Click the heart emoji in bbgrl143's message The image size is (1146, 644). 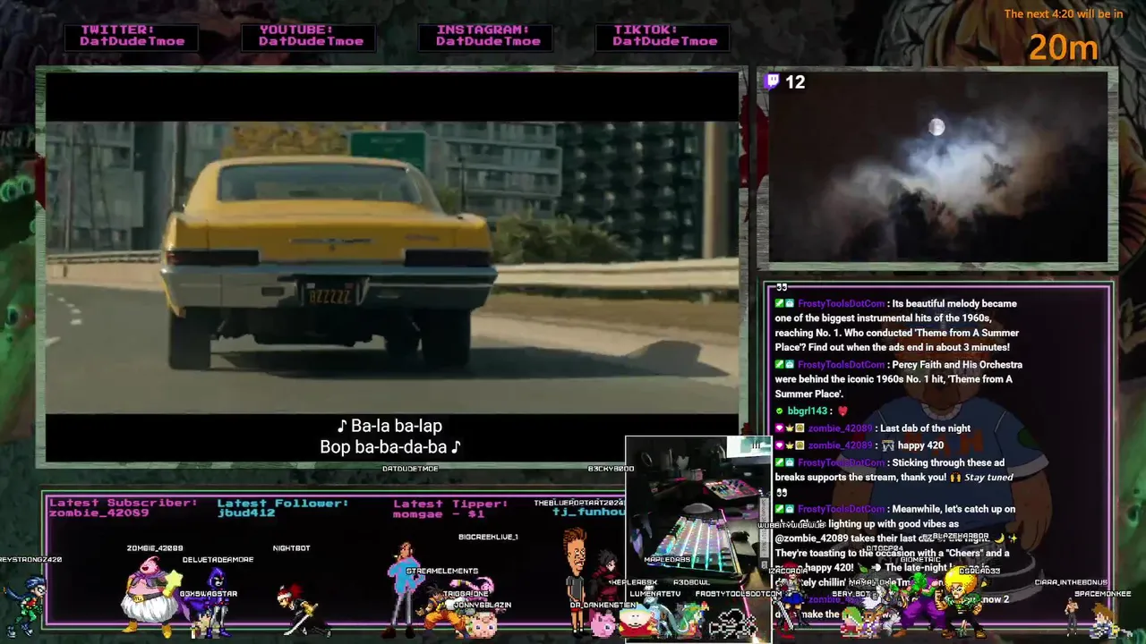point(842,411)
